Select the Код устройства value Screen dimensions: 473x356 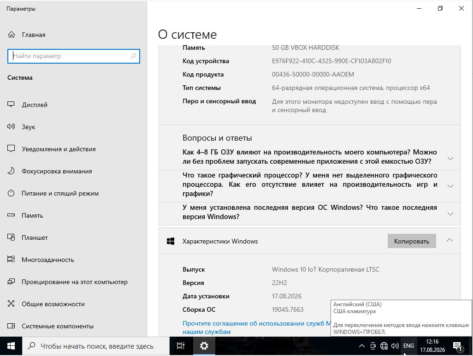pos(331,61)
